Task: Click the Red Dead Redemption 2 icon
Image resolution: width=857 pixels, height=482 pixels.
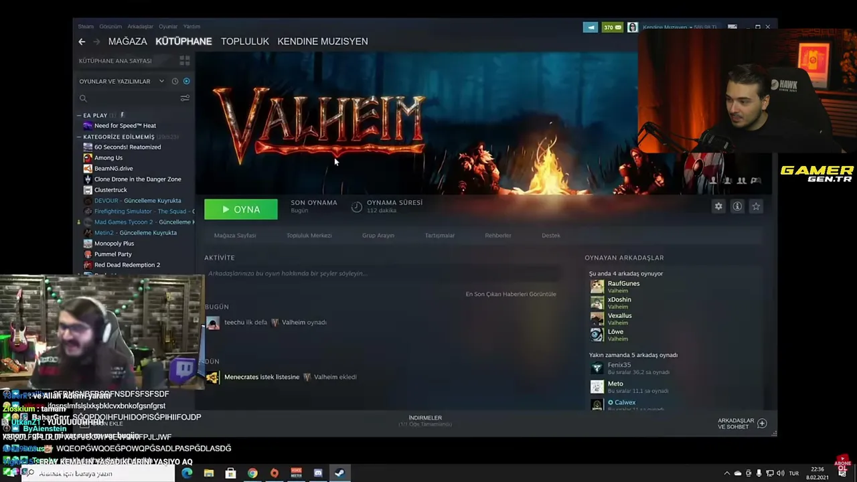Action: [x=88, y=265]
